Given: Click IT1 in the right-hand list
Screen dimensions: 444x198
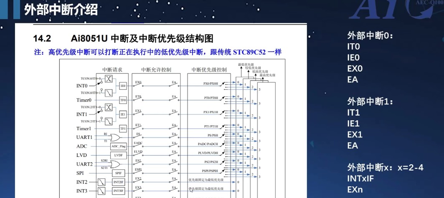Looking at the screenshot, I should point(353,113).
